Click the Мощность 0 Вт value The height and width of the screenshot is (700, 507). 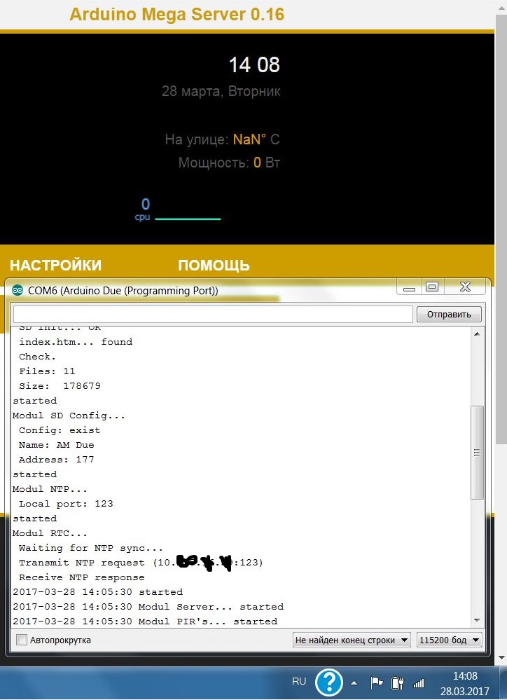point(257,163)
